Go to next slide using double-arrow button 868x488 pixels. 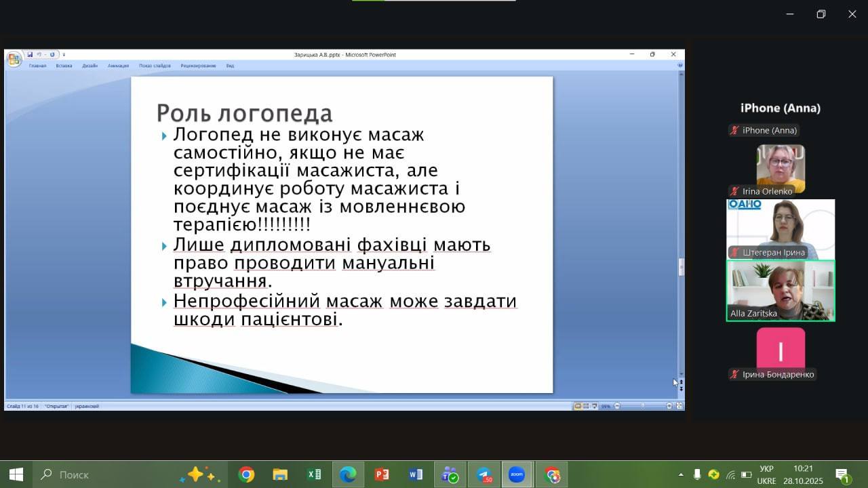pyautogui.click(x=681, y=388)
